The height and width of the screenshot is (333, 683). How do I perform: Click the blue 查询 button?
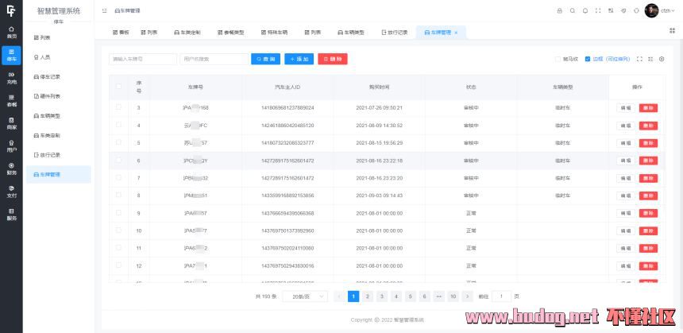(x=266, y=59)
